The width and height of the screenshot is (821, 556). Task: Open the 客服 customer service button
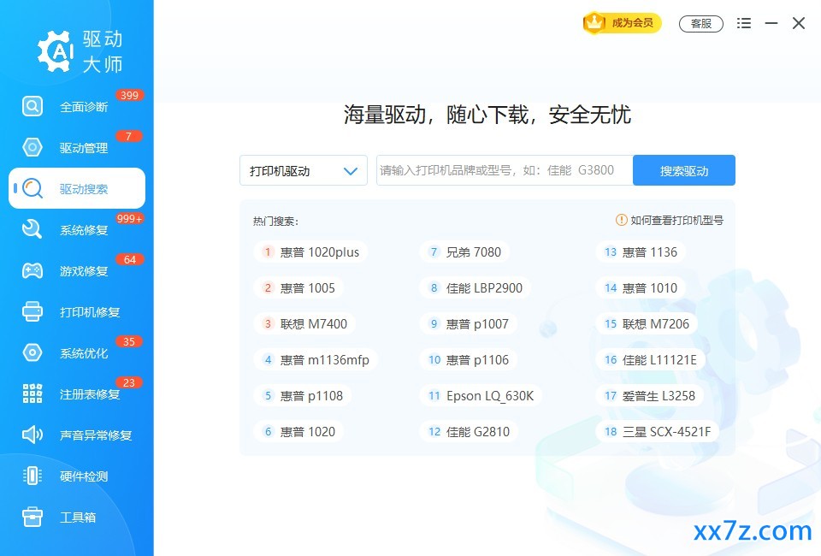click(701, 24)
